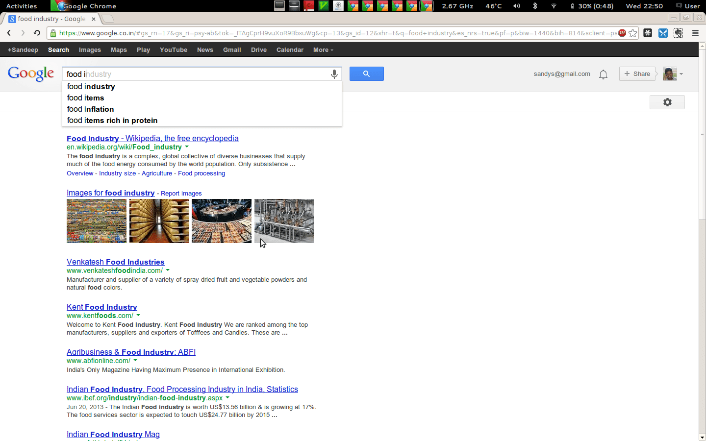Click the black asterisk extension icon

[x=648, y=33]
